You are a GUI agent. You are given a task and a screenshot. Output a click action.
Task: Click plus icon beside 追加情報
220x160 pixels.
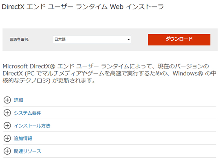[7, 138]
